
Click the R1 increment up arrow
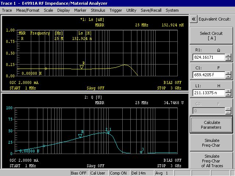tap(228, 56)
